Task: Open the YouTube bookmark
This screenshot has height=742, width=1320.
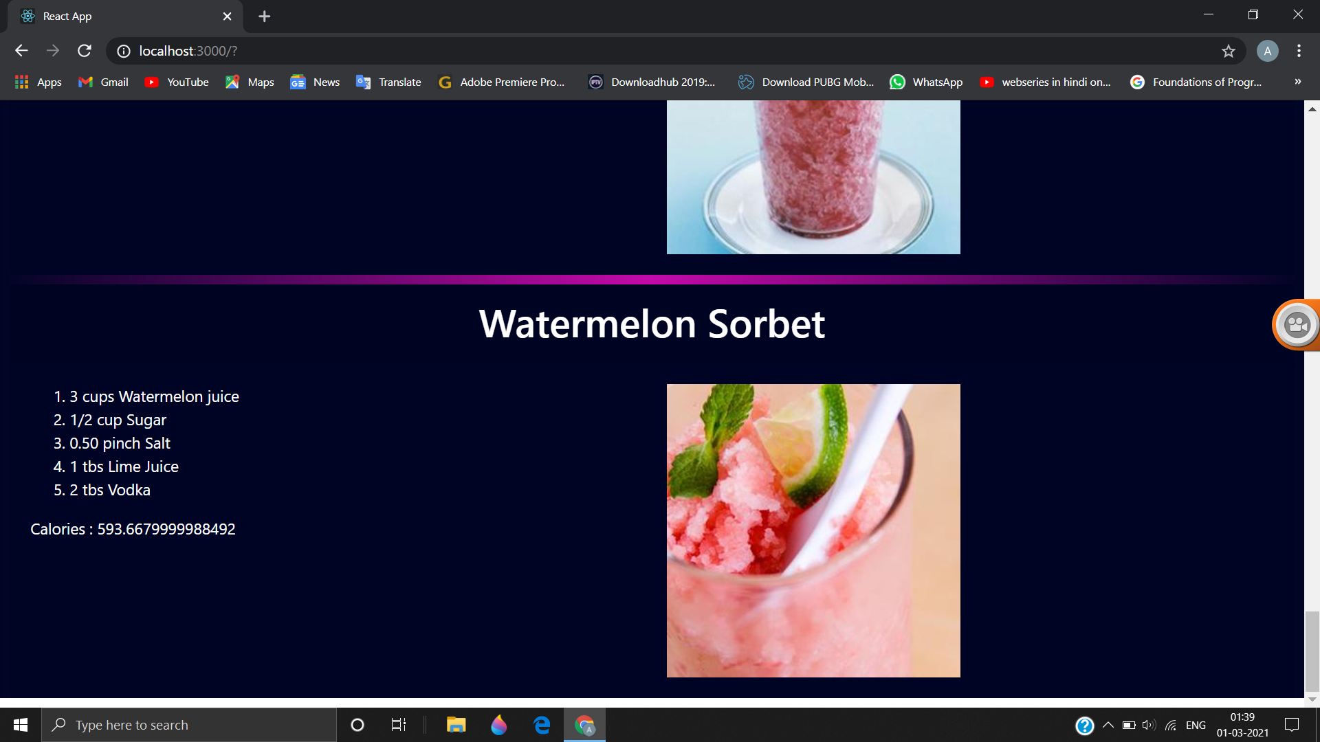Action: pyautogui.click(x=177, y=82)
